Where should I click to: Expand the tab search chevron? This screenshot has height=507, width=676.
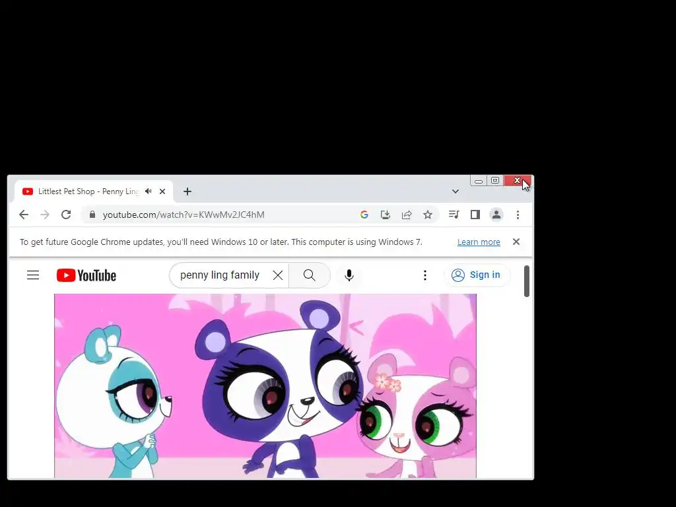tap(456, 191)
